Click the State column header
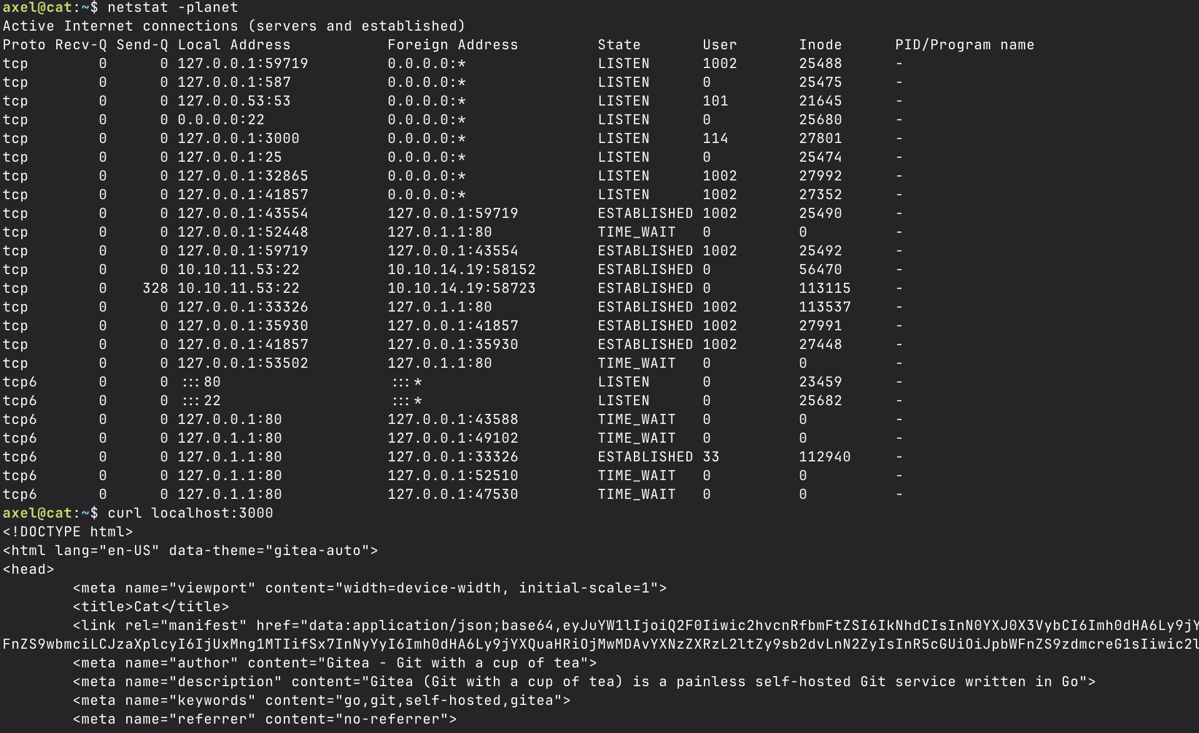 pos(619,45)
